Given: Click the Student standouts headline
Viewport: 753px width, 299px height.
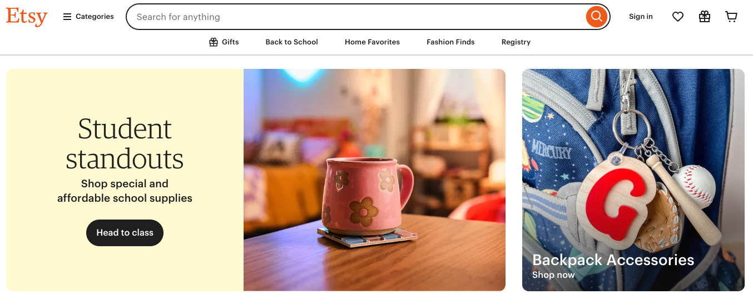Looking at the screenshot, I should click(x=125, y=144).
